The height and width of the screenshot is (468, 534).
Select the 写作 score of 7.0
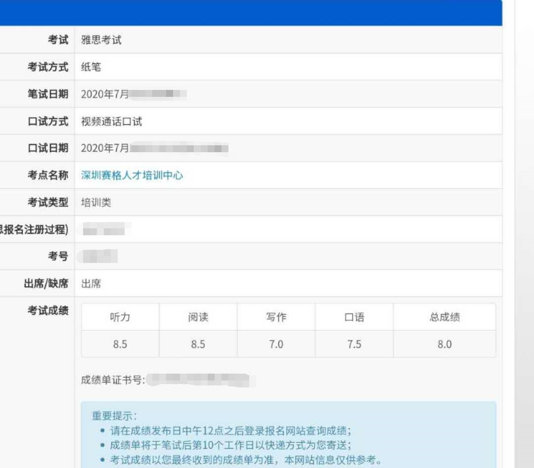tap(276, 344)
